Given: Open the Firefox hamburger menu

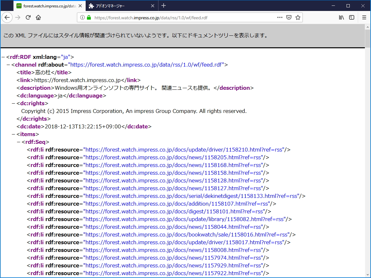Looking at the screenshot, I should [365, 17].
